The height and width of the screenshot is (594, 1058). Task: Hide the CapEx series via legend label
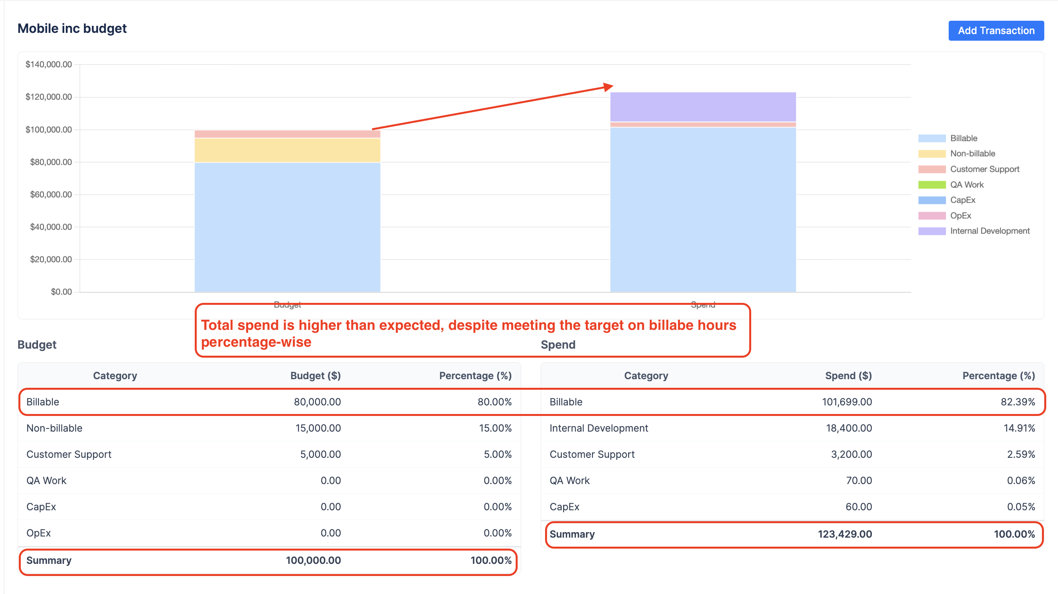(x=963, y=200)
